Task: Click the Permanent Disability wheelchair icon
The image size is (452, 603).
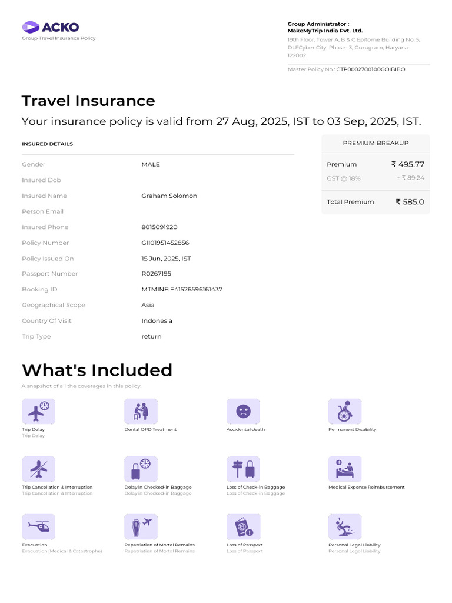Action: [345, 411]
